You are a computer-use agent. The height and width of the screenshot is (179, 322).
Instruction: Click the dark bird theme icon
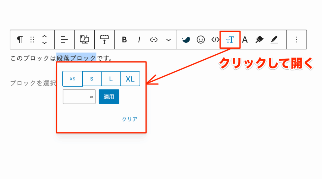pyautogui.click(x=186, y=40)
